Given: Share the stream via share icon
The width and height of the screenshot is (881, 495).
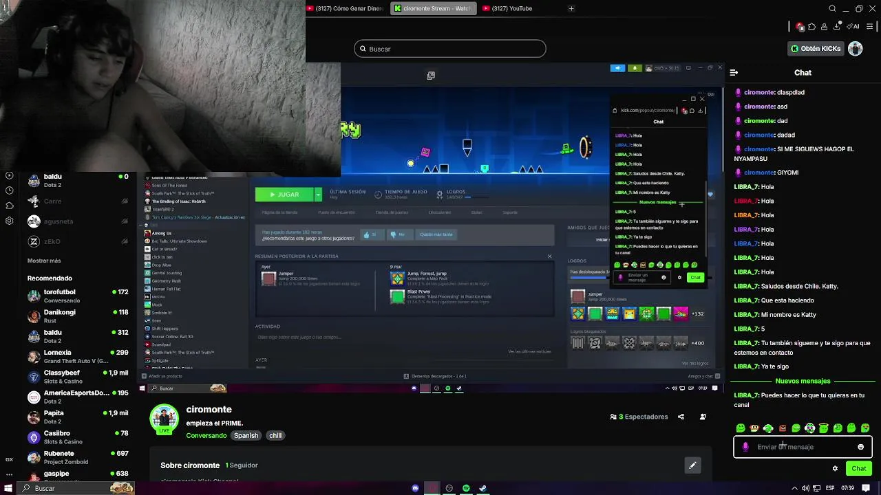Looking at the screenshot, I should click(x=681, y=417).
